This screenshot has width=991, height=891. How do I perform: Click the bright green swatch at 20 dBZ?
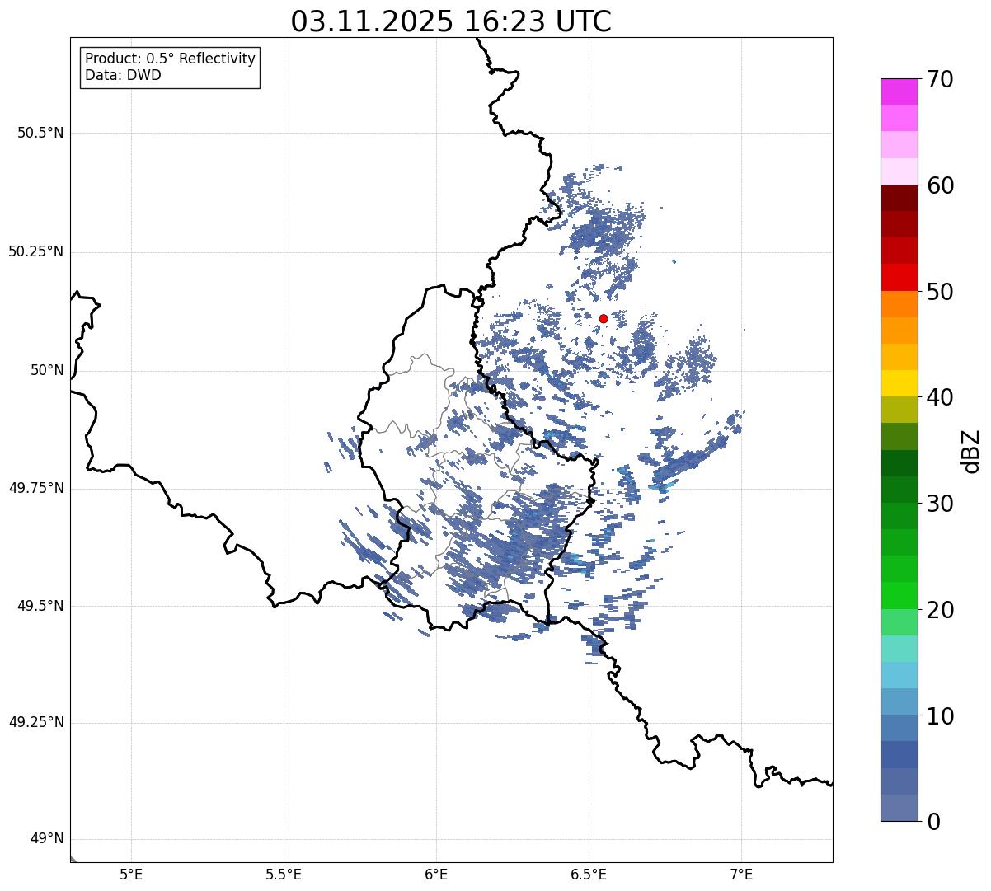(899, 596)
